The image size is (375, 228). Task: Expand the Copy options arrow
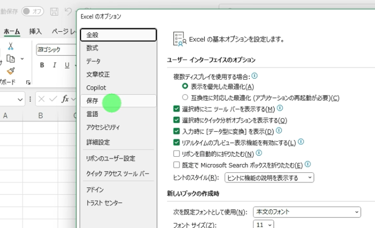[22, 59]
